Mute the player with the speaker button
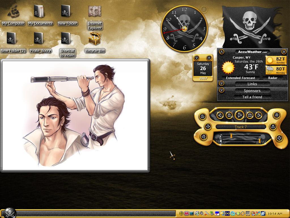 pos(203,137)
